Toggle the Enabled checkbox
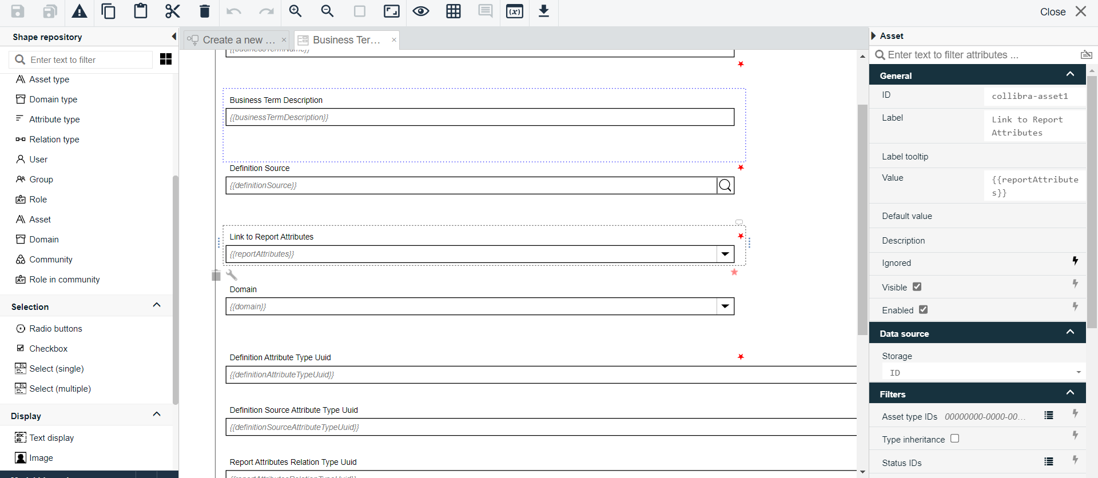 [924, 309]
